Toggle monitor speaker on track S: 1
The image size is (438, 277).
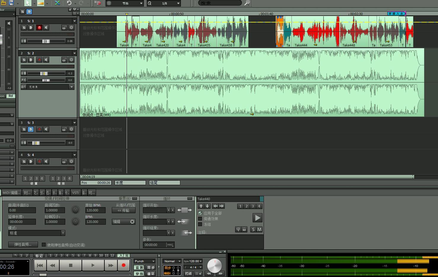[x=46, y=27]
